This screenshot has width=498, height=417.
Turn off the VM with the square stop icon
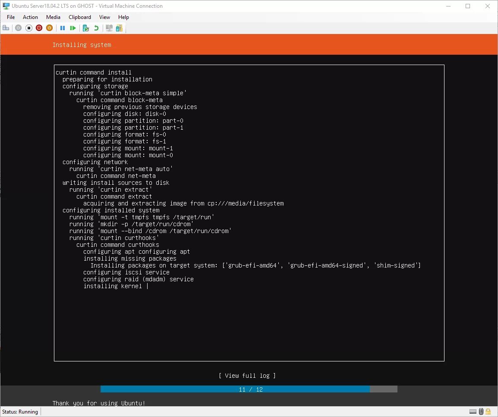tap(28, 28)
